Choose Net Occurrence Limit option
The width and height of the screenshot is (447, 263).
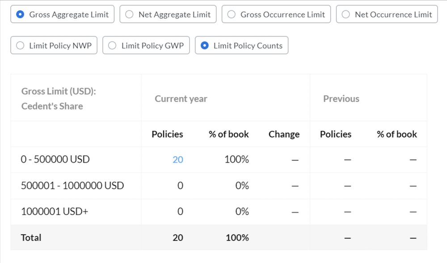click(387, 14)
